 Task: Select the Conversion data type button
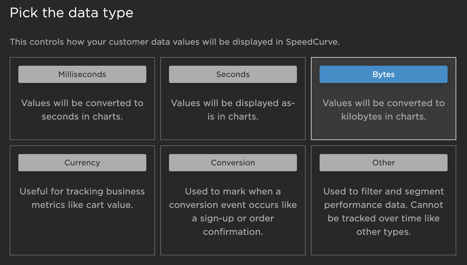[x=233, y=163]
